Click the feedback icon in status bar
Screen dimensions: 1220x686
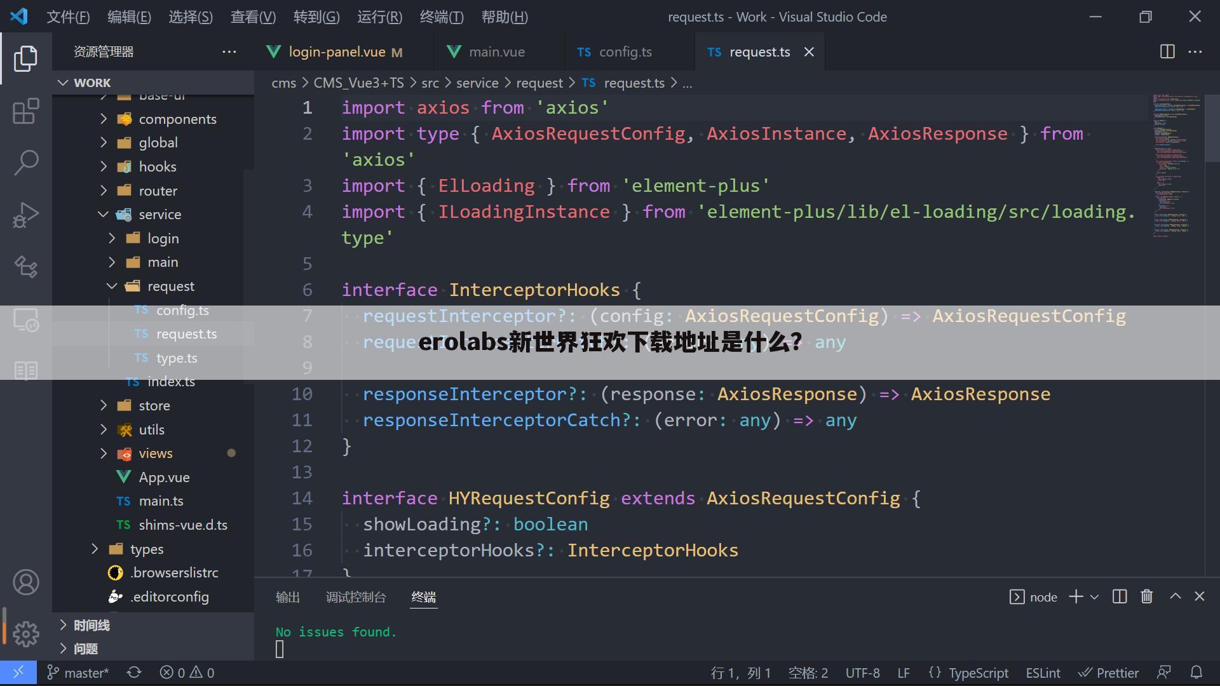click(x=1164, y=673)
